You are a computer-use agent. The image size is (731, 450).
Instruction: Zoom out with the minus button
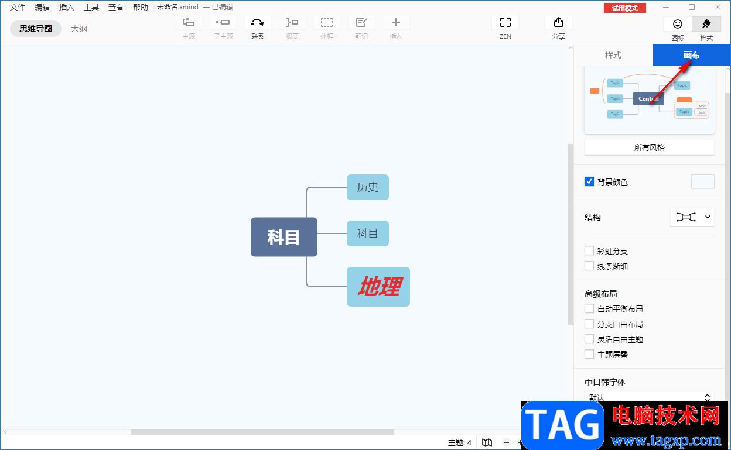tap(507, 442)
